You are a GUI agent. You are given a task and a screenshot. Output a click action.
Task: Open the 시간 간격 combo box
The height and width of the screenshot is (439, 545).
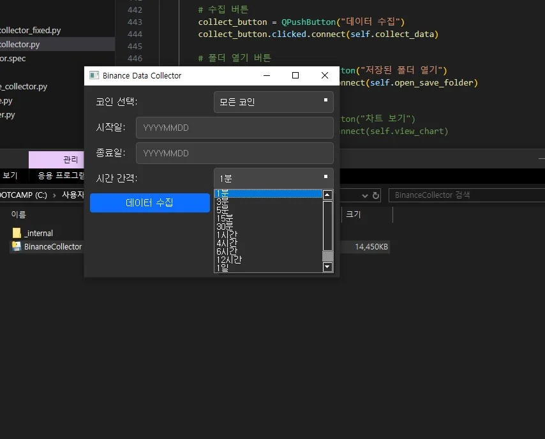point(274,178)
